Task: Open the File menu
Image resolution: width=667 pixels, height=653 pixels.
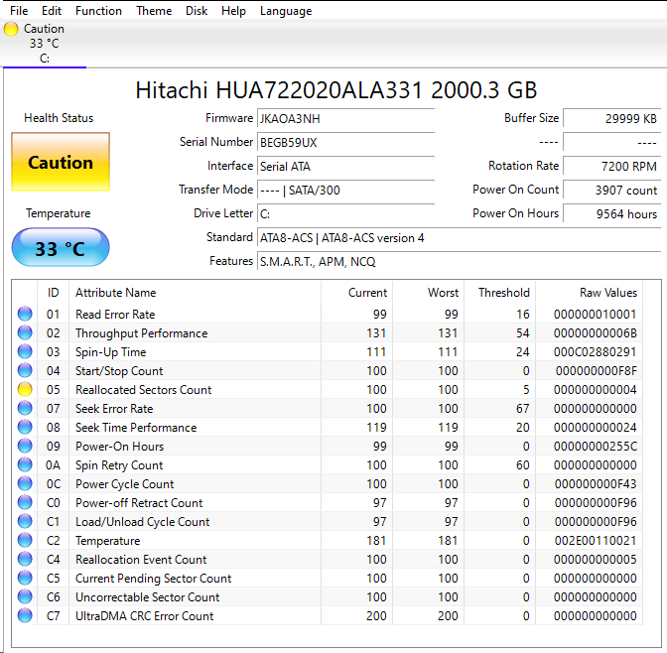Action: point(19,11)
